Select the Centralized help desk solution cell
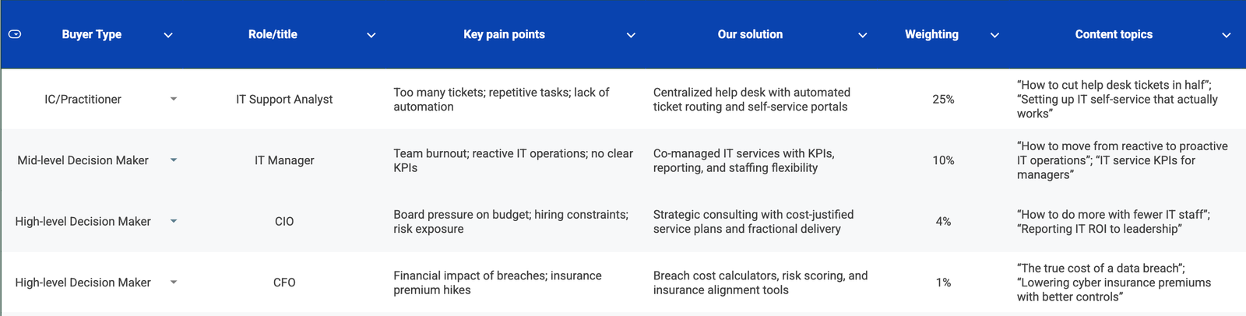The image size is (1246, 316). coord(751,100)
